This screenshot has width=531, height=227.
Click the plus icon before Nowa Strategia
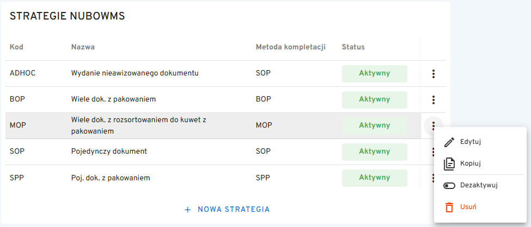pyautogui.click(x=187, y=210)
